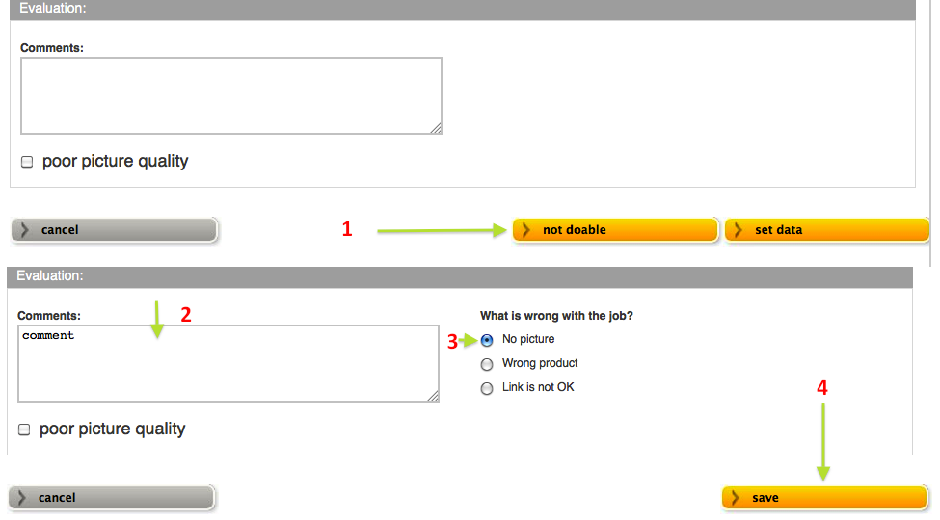This screenshot has height=520, width=940.
Task: Click the resize grip of the upper comments box
Action: [436, 128]
